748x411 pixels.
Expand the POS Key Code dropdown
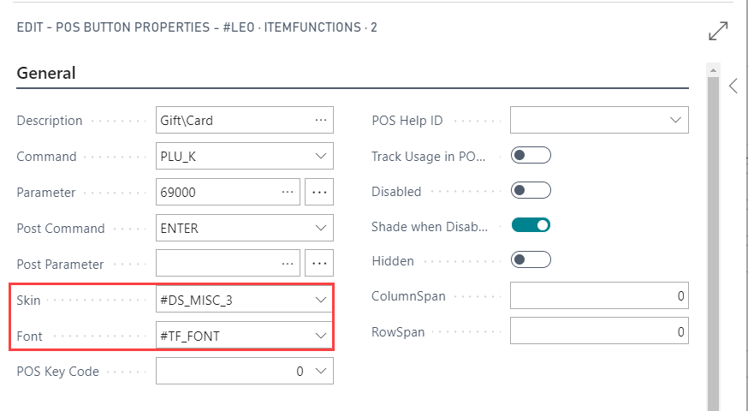(321, 372)
